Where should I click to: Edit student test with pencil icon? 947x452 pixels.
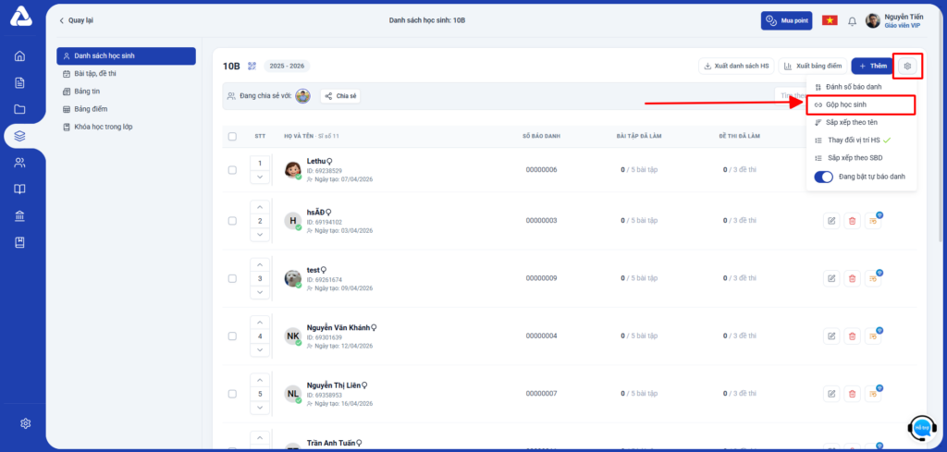click(x=831, y=278)
